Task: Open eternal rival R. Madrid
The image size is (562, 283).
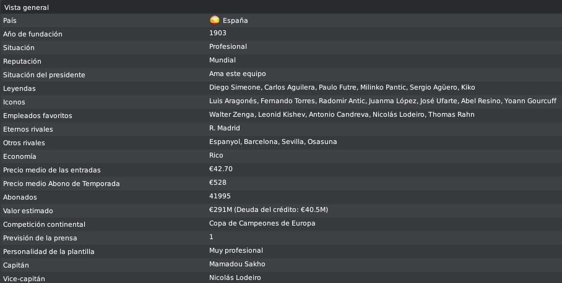Action: [225, 128]
